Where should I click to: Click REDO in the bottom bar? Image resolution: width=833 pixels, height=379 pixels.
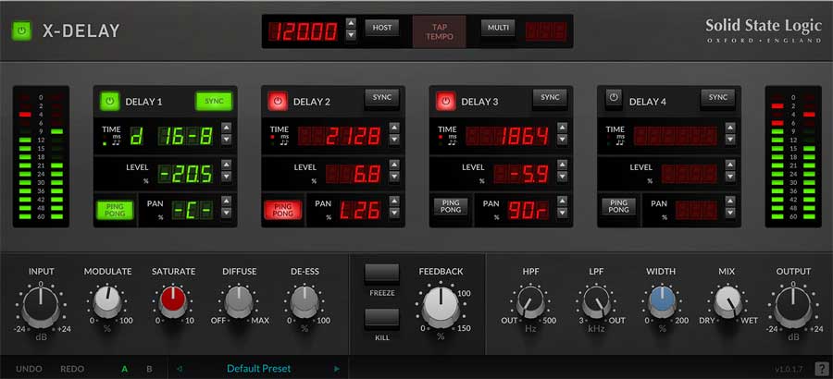pyautogui.click(x=72, y=369)
